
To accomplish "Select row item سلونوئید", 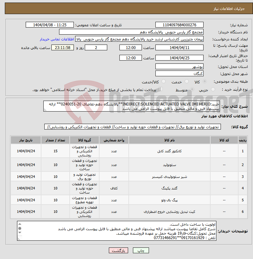I will (170, 165).
